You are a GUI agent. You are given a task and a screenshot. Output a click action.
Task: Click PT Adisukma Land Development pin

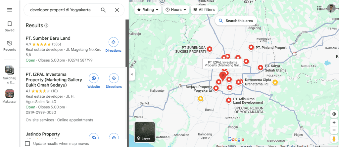(229, 100)
